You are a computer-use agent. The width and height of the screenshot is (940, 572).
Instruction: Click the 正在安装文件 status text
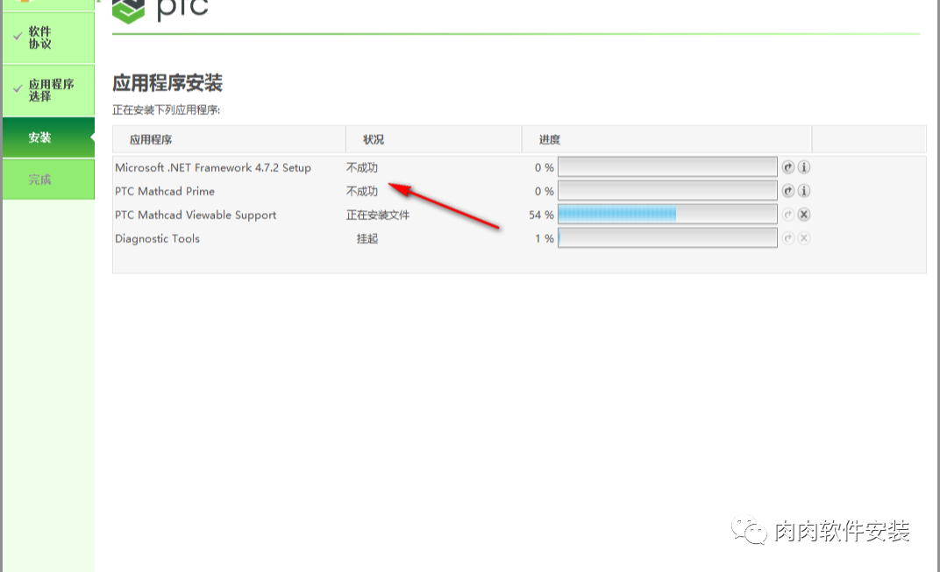click(378, 215)
